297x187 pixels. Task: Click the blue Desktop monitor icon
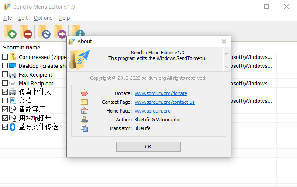[x=13, y=66]
